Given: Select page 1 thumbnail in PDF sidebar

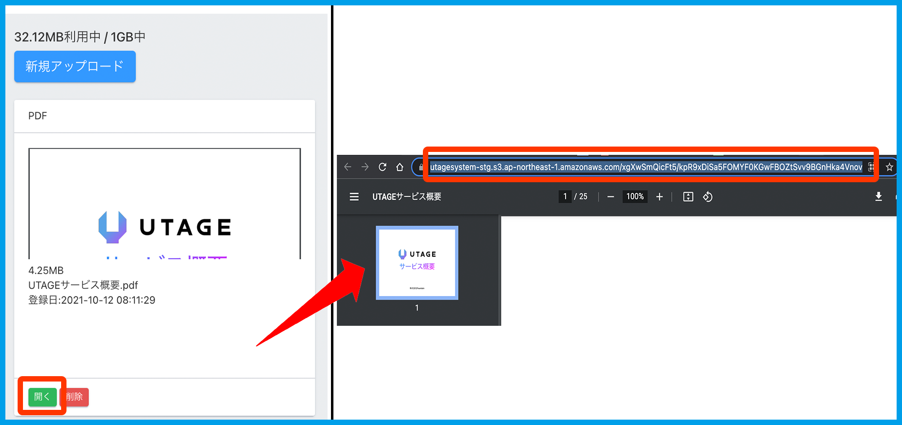Looking at the screenshot, I should pos(417,263).
